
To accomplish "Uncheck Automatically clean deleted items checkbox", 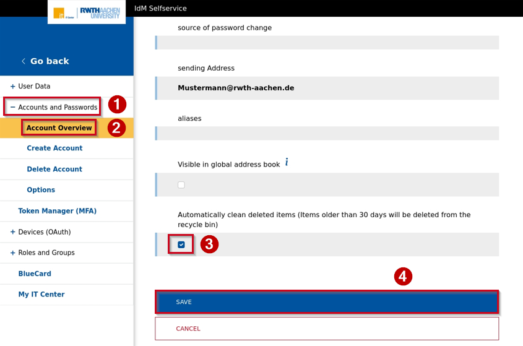I will click(181, 245).
